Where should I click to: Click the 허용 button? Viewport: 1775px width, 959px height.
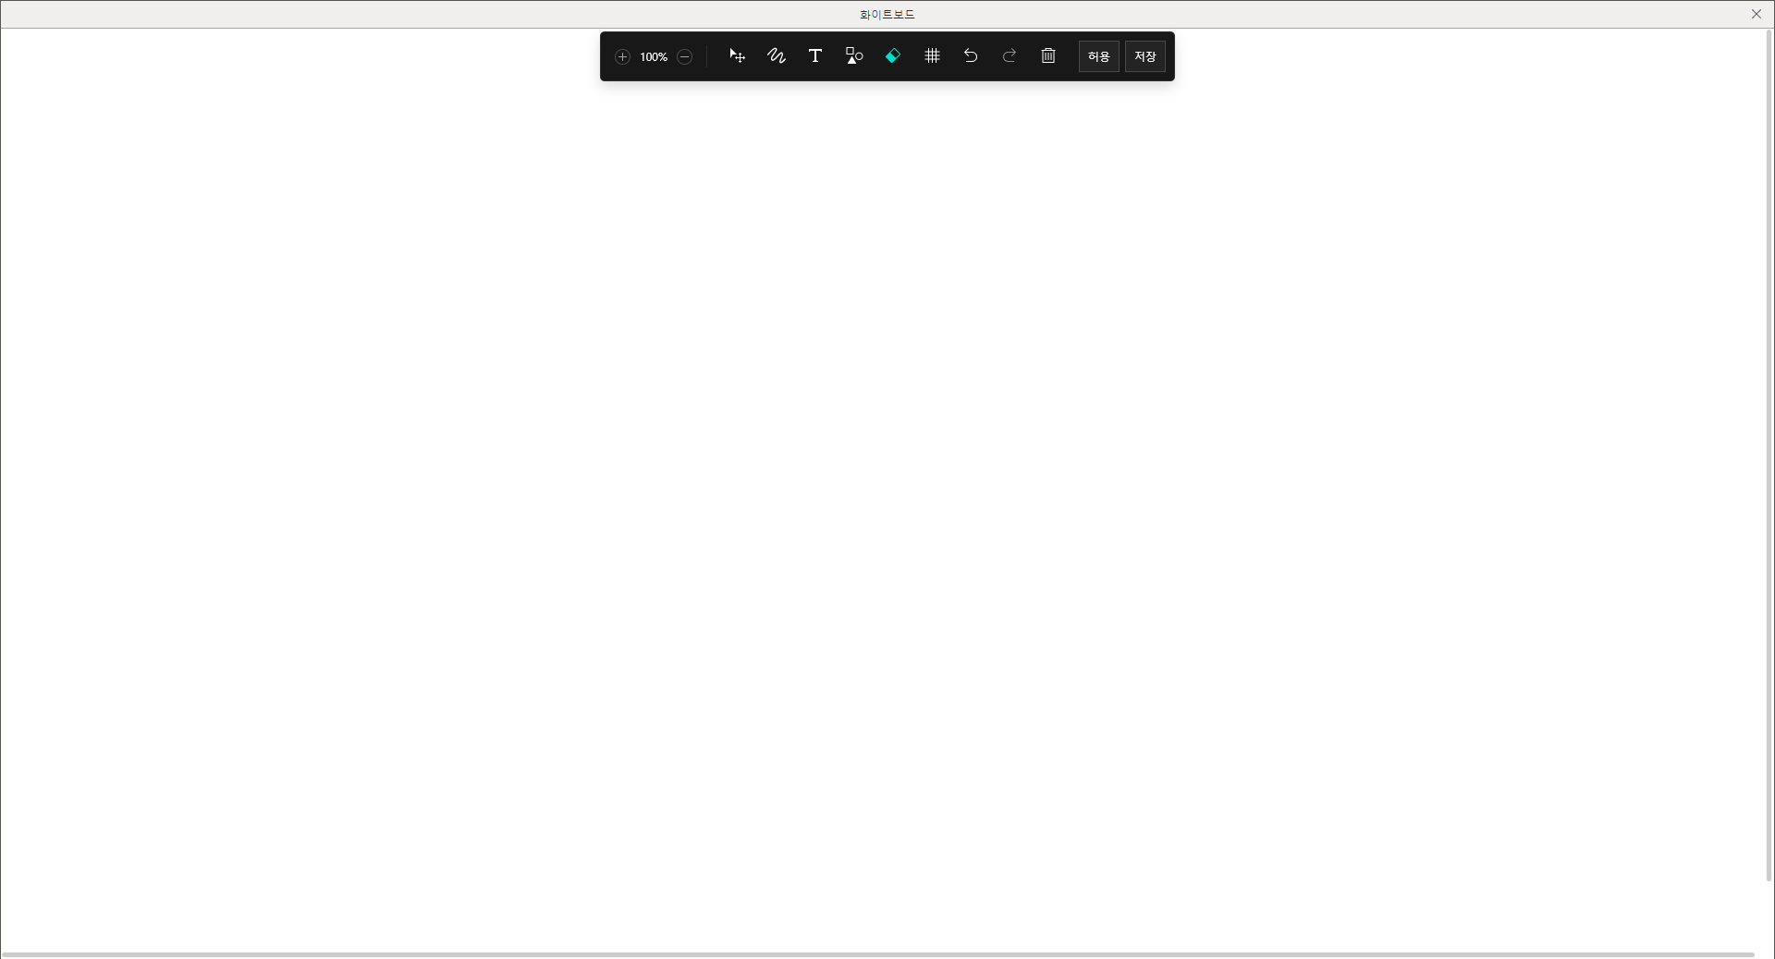(x=1099, y=56)
